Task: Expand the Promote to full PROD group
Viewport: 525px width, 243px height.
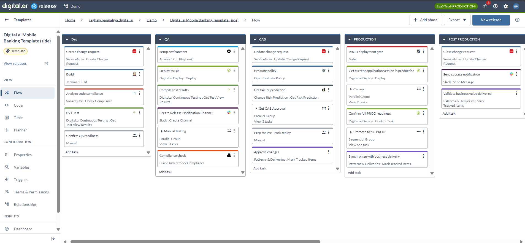Action: [x=351, y=132]
